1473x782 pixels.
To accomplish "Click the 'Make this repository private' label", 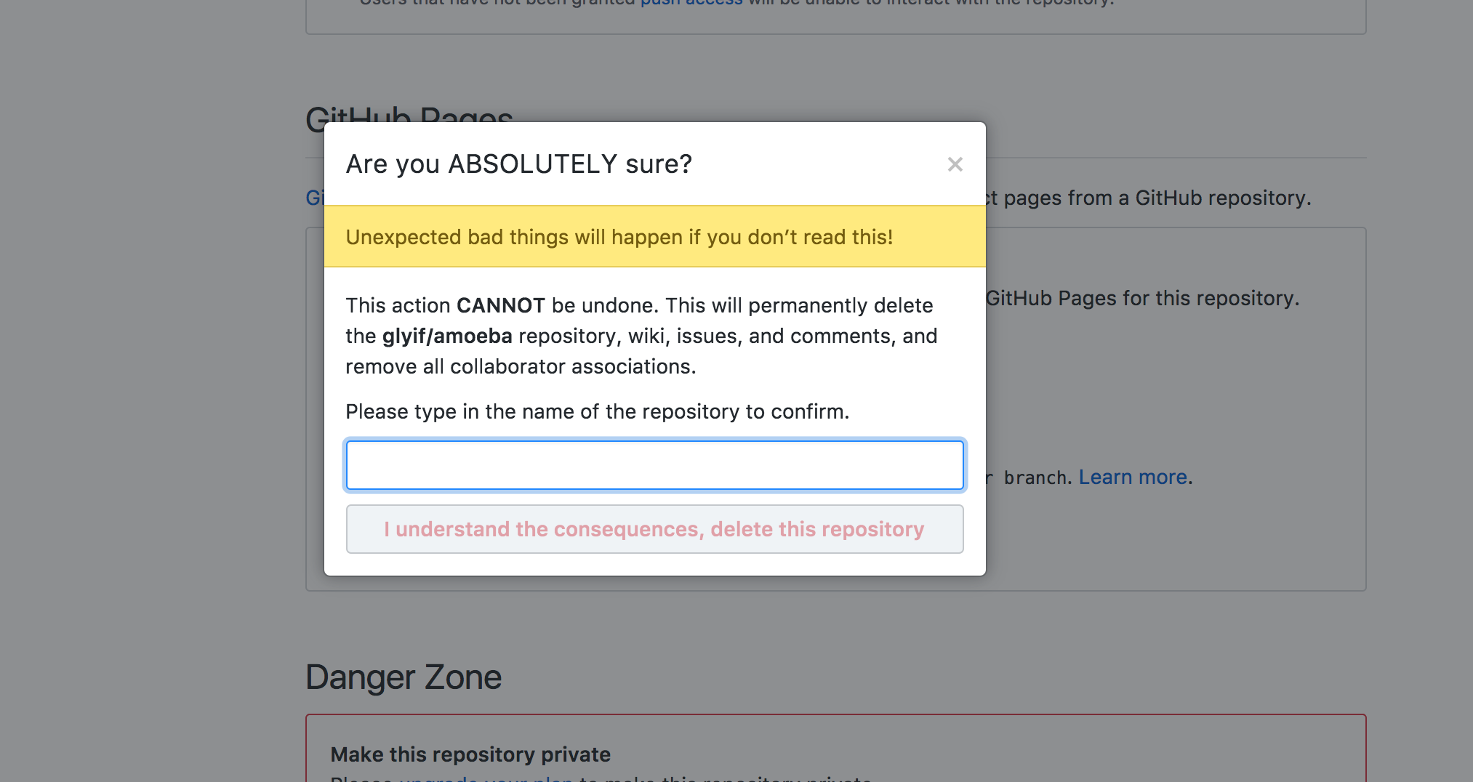I will pos(470,754).
